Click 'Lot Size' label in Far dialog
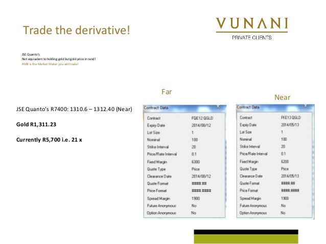Screen dimensions: 326x244 click(x=153, y=132)
